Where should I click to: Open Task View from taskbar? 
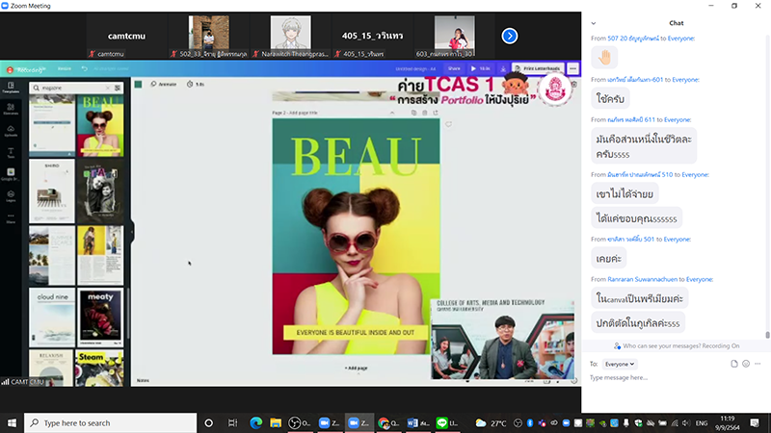(x=232, y=422)
